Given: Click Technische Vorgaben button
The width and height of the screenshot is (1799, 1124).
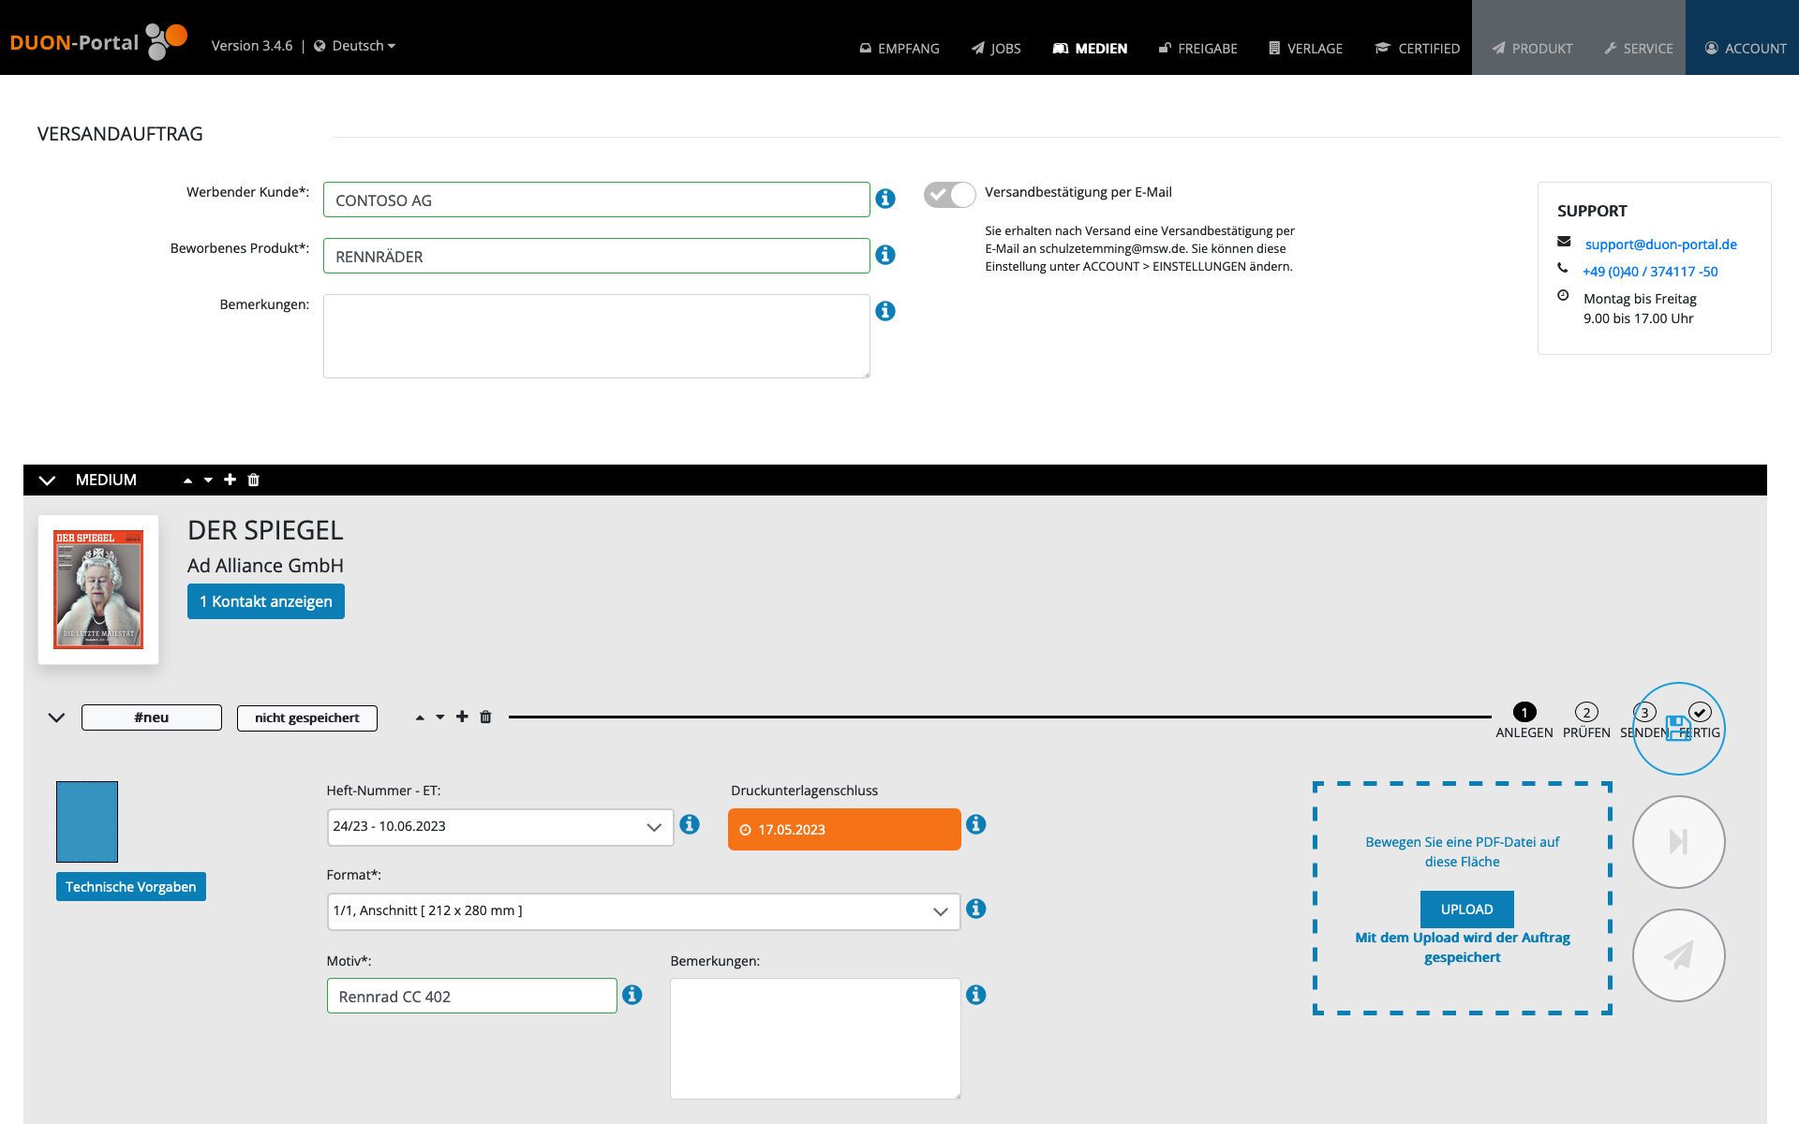Looking at the screenshot, I should (x=131, y=887).
